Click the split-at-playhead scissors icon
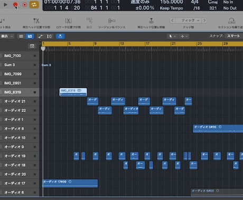The height and width of the screenshot is (200, 243). point(36,21)
